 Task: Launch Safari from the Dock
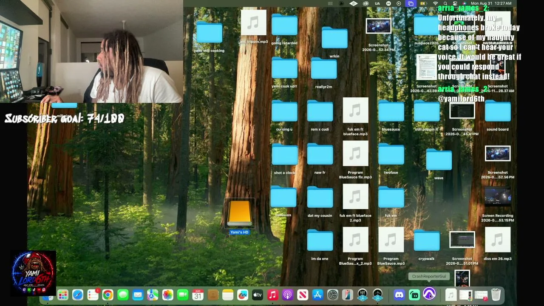pyautogui.click(x=78, y=295)
